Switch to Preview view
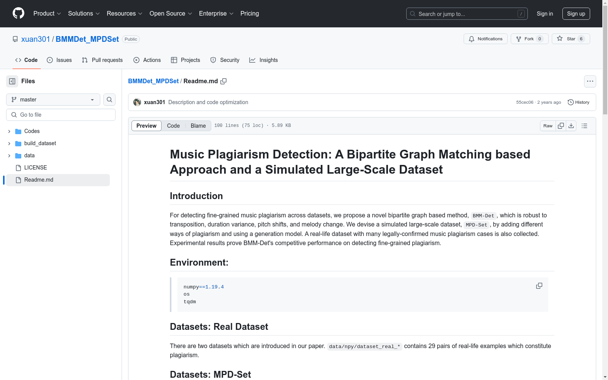Image resolution: width=608 pixels, height=380 pixels. pos(146,126)
